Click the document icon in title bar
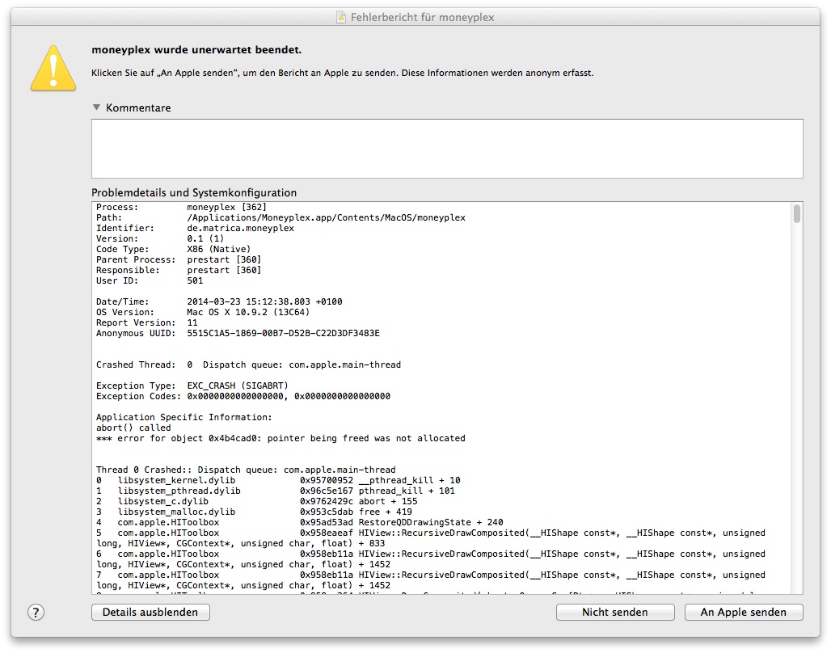The width and height of the screenshot is (831, 653). (342, 17)
